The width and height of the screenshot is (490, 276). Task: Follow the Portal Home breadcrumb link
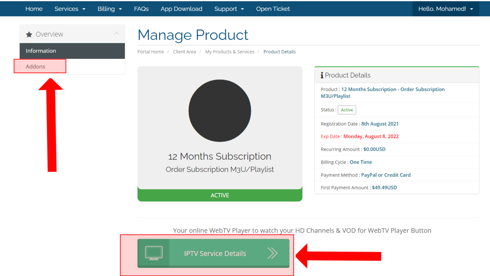151,52
